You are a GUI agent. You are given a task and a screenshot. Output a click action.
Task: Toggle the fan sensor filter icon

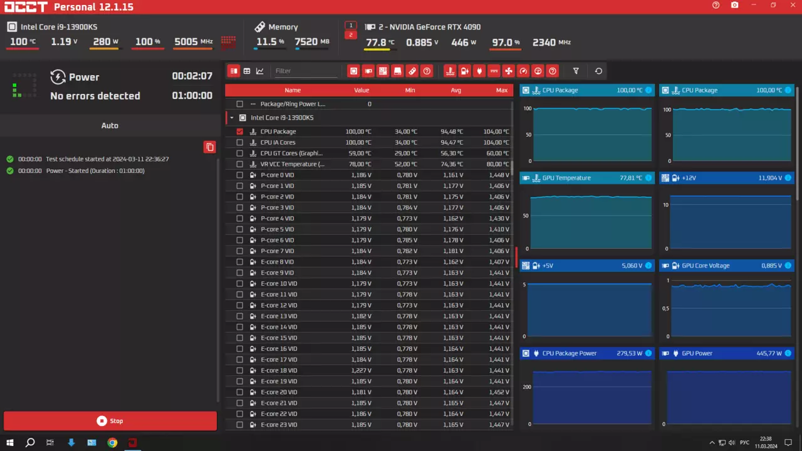coord(509,71)
